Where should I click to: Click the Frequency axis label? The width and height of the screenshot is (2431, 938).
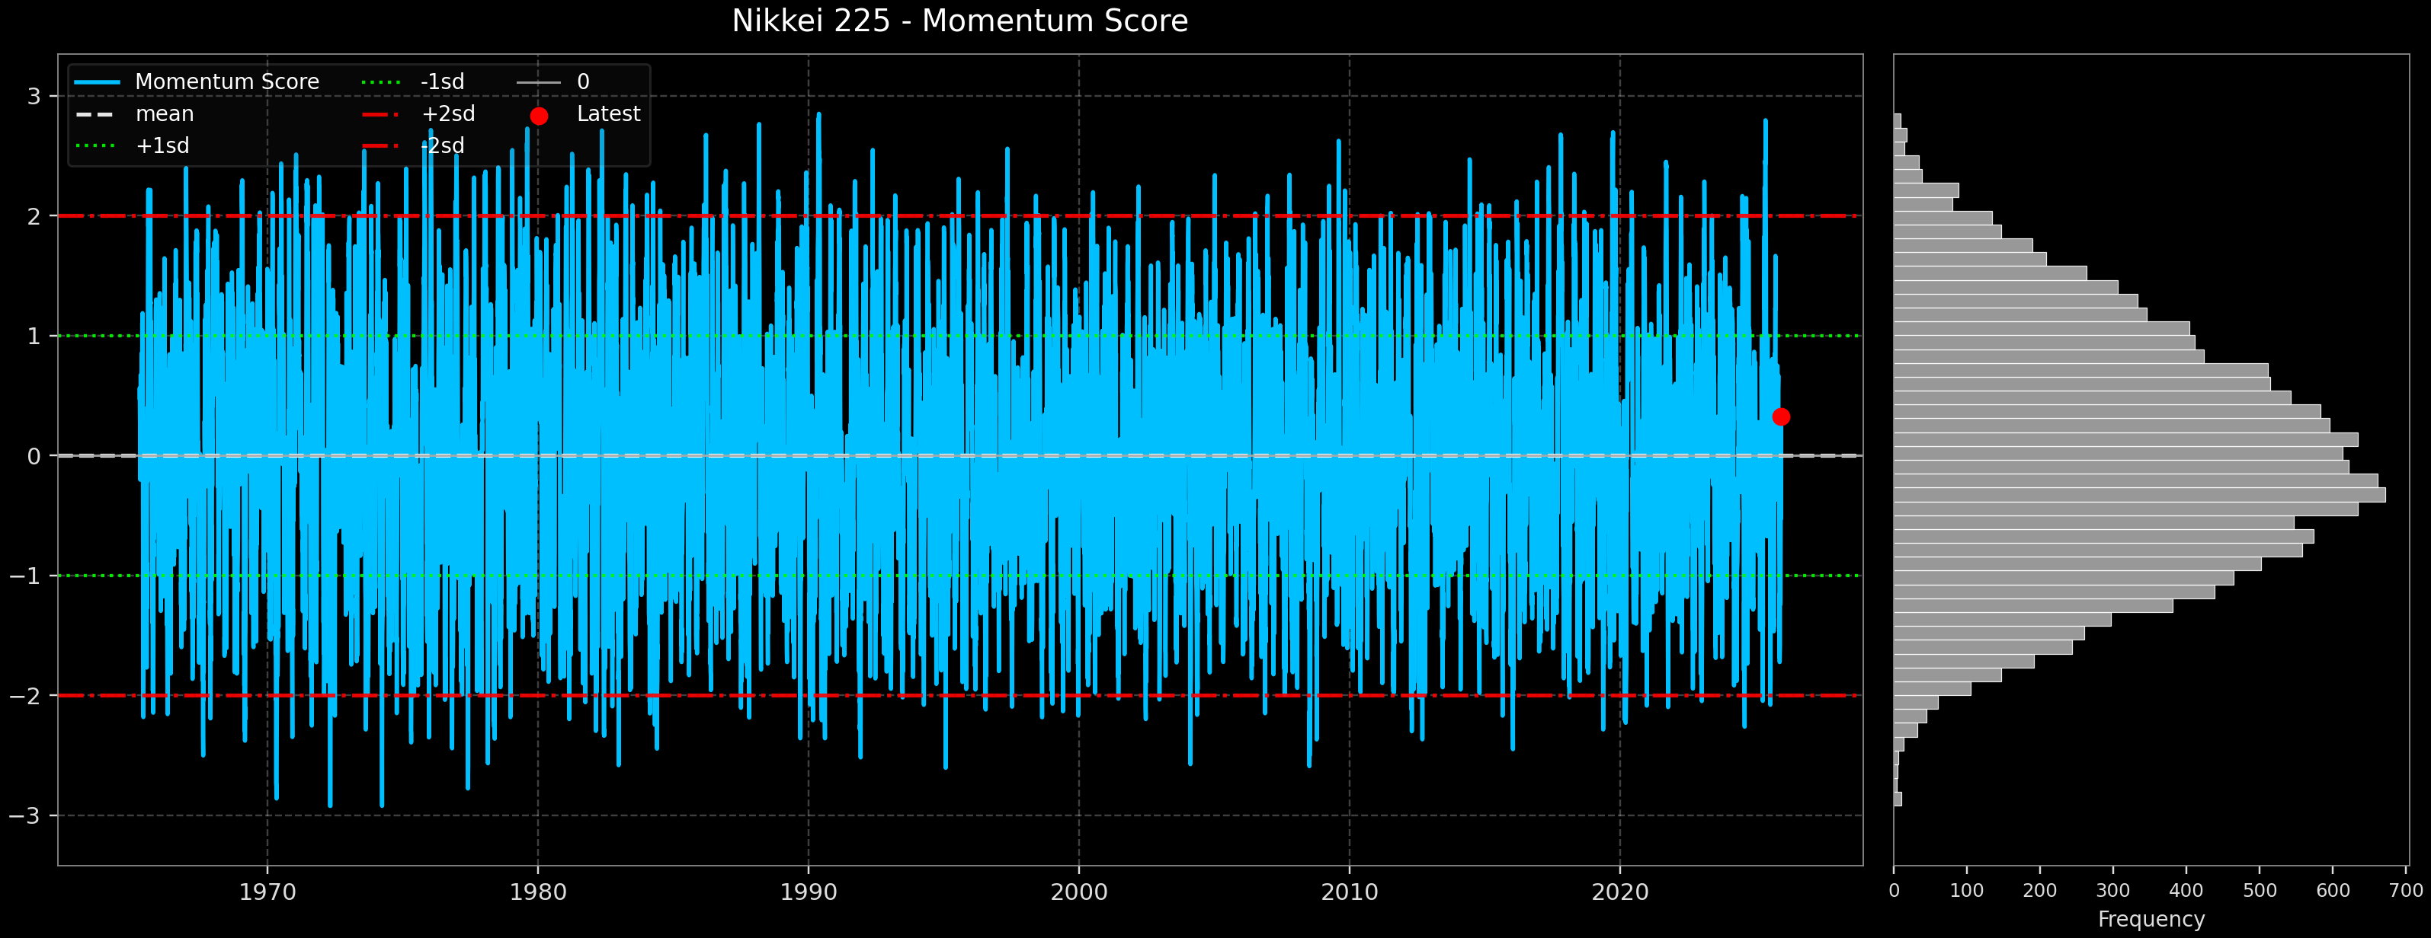2151,919
